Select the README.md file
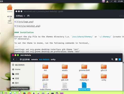Image resolution: width=124 pixels, height=94 pixels. coord(84,86)
